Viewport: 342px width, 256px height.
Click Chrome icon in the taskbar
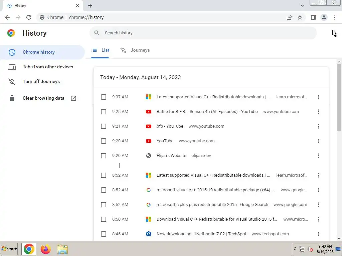pyautogui.click(x=29, y=249)
